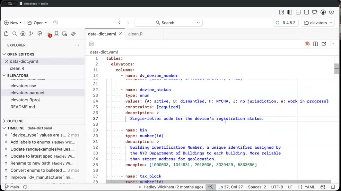Click the orange Claude starburst icon
Viewport: 341px width, 191px height.
[x=307, y=44]
